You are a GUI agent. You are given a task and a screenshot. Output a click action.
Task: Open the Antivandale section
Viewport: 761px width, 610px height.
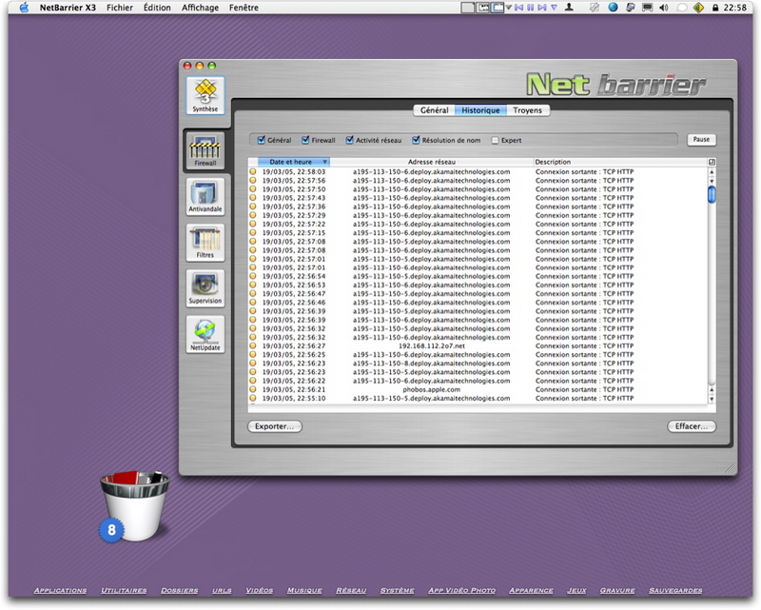(x=205, y=196)
